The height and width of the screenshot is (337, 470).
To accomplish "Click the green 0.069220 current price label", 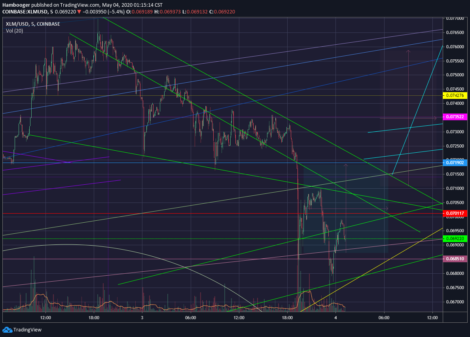I will (x=455, y=239).
